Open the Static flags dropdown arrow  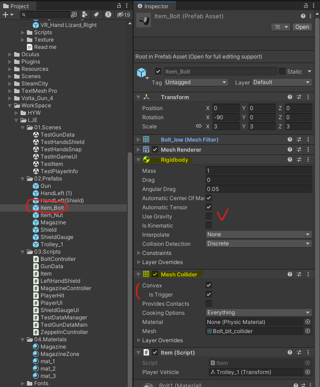pyautogui.click(x=310, y=72)
